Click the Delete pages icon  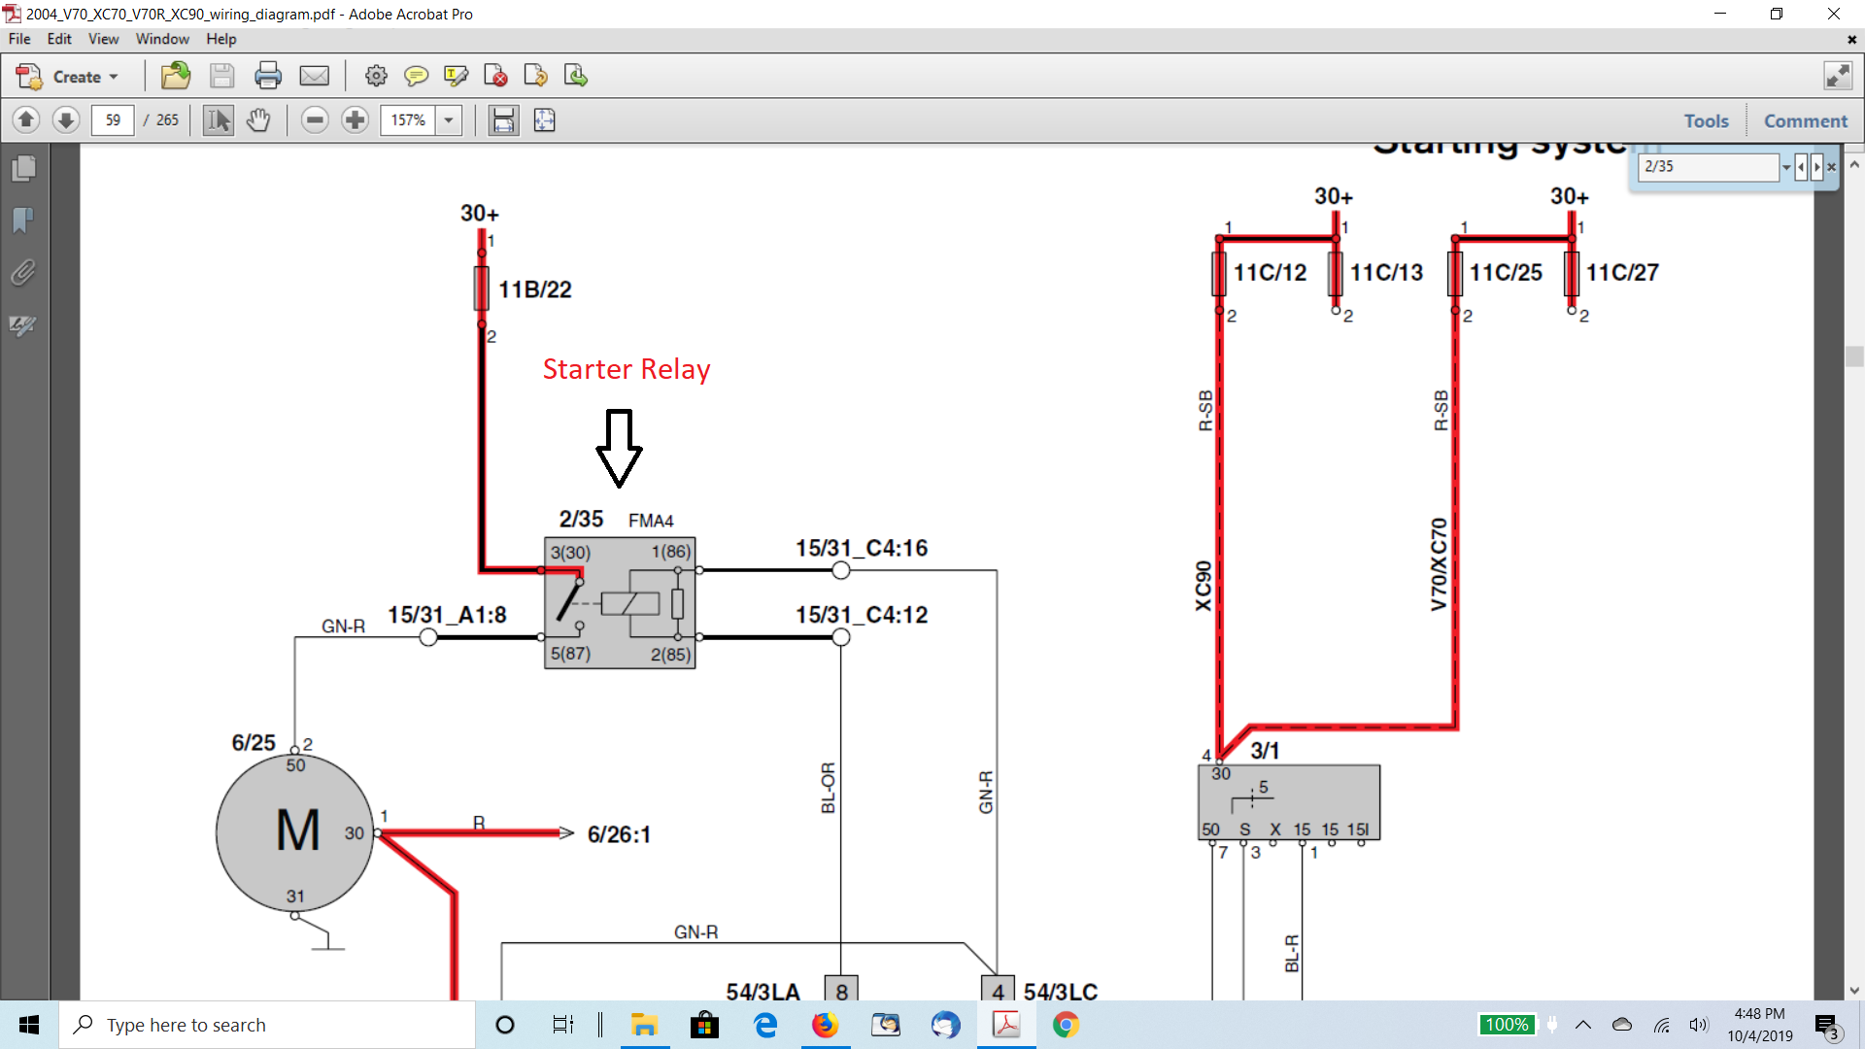(x=495, y=76)
